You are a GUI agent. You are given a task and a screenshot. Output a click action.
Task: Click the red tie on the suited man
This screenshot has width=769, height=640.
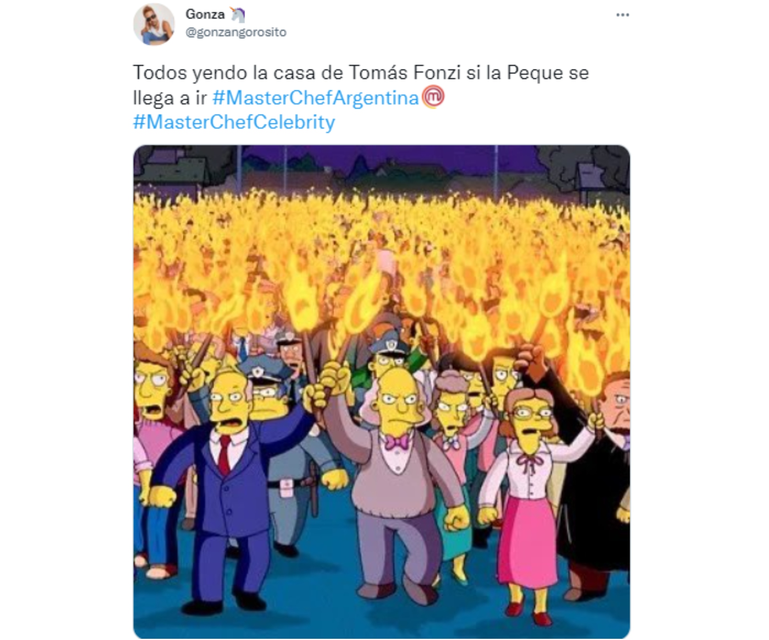tap(224, 454)
